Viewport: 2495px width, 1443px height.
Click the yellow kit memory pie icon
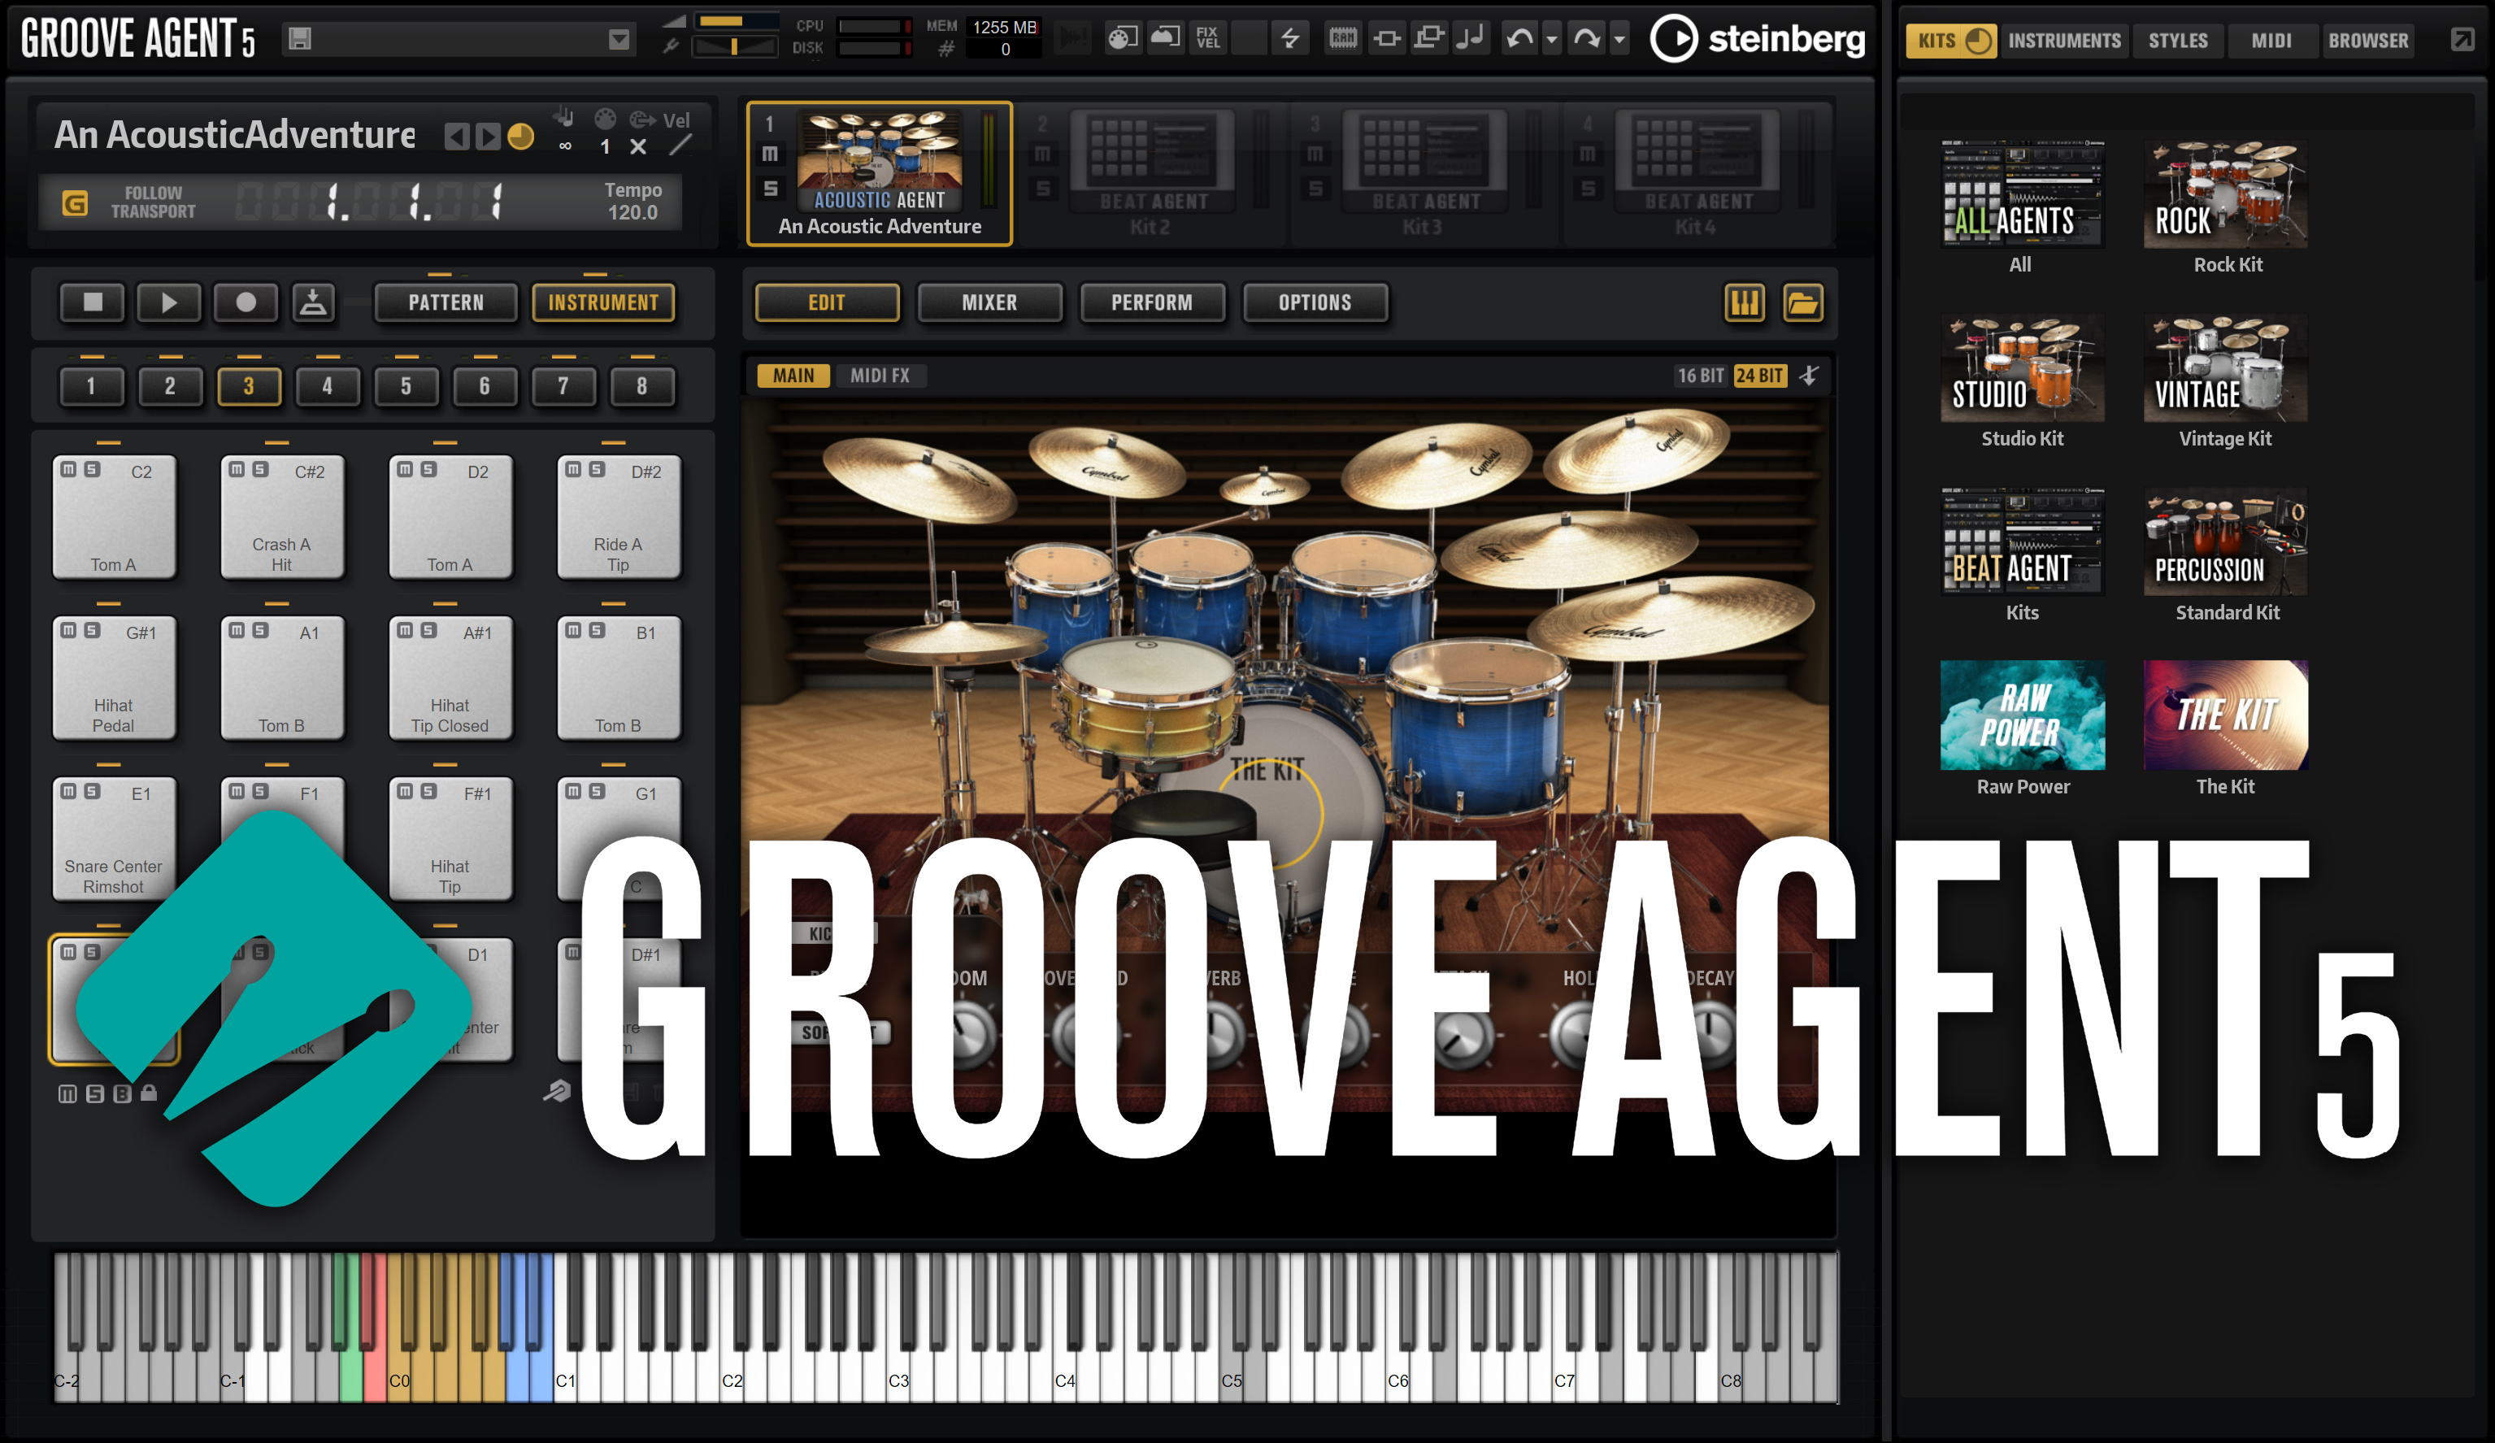click(x=521, y=136)
